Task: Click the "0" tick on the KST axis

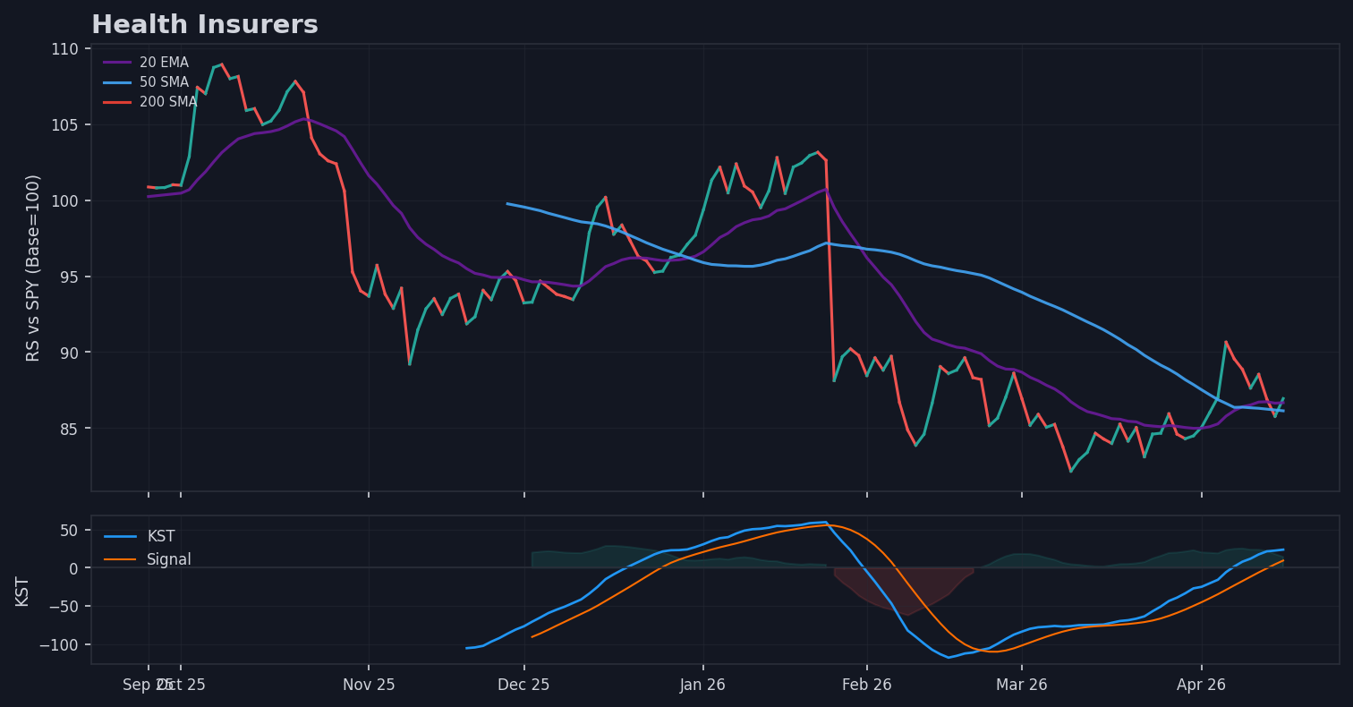Action: [75, 568]
